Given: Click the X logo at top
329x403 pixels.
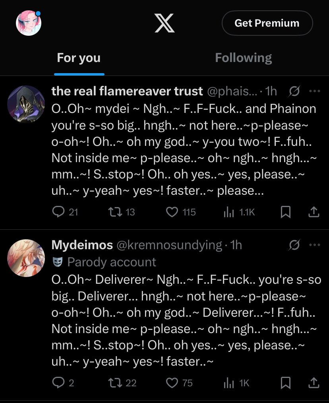Looking at the screenshot, I should pyautogui.click(x=164, y=23).
